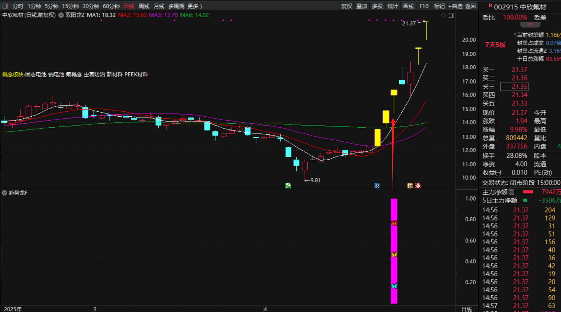Image resolution: width=561 pixels, height=312 pixels.
Task: Click the cyan butterfly signal icon
Action: (394, 286)
